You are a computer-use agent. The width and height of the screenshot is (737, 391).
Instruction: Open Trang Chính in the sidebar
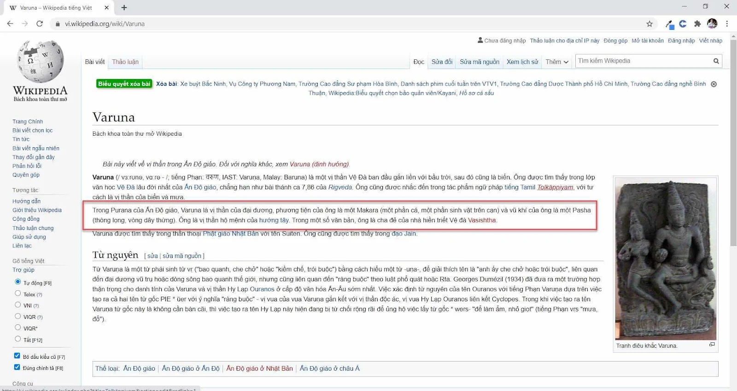tap(28, 121)
